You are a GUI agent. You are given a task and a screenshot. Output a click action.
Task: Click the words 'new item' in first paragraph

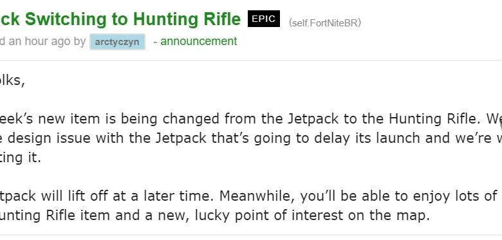click(90, 119)
